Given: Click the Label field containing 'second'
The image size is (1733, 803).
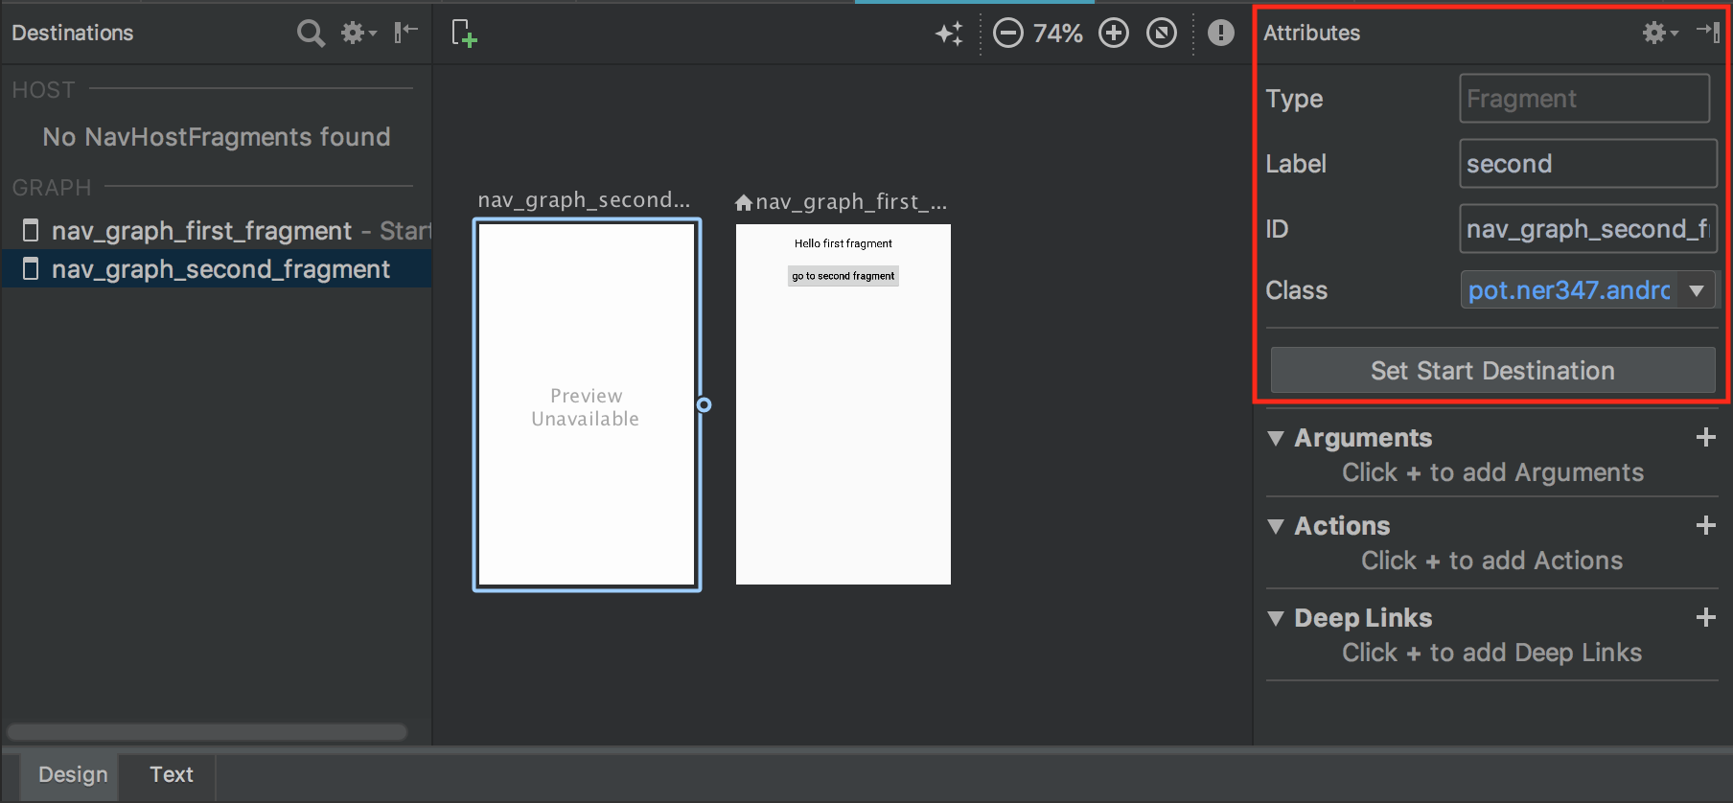Looking at the screenshot, I should point(1587,164).
